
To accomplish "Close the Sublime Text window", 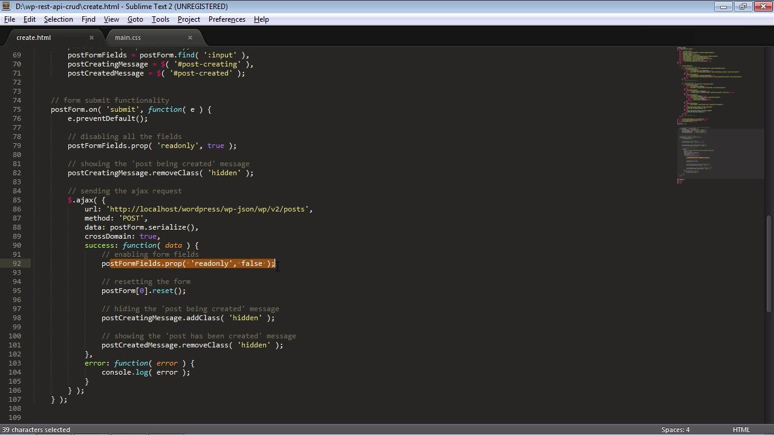I will [763, 6].
